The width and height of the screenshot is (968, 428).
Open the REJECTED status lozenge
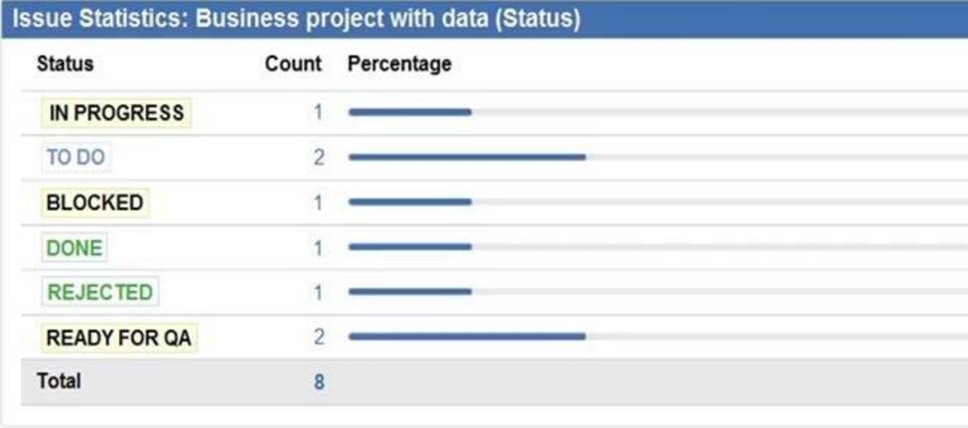100,292
